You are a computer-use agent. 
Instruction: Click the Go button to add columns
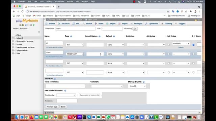pos(135,29)
